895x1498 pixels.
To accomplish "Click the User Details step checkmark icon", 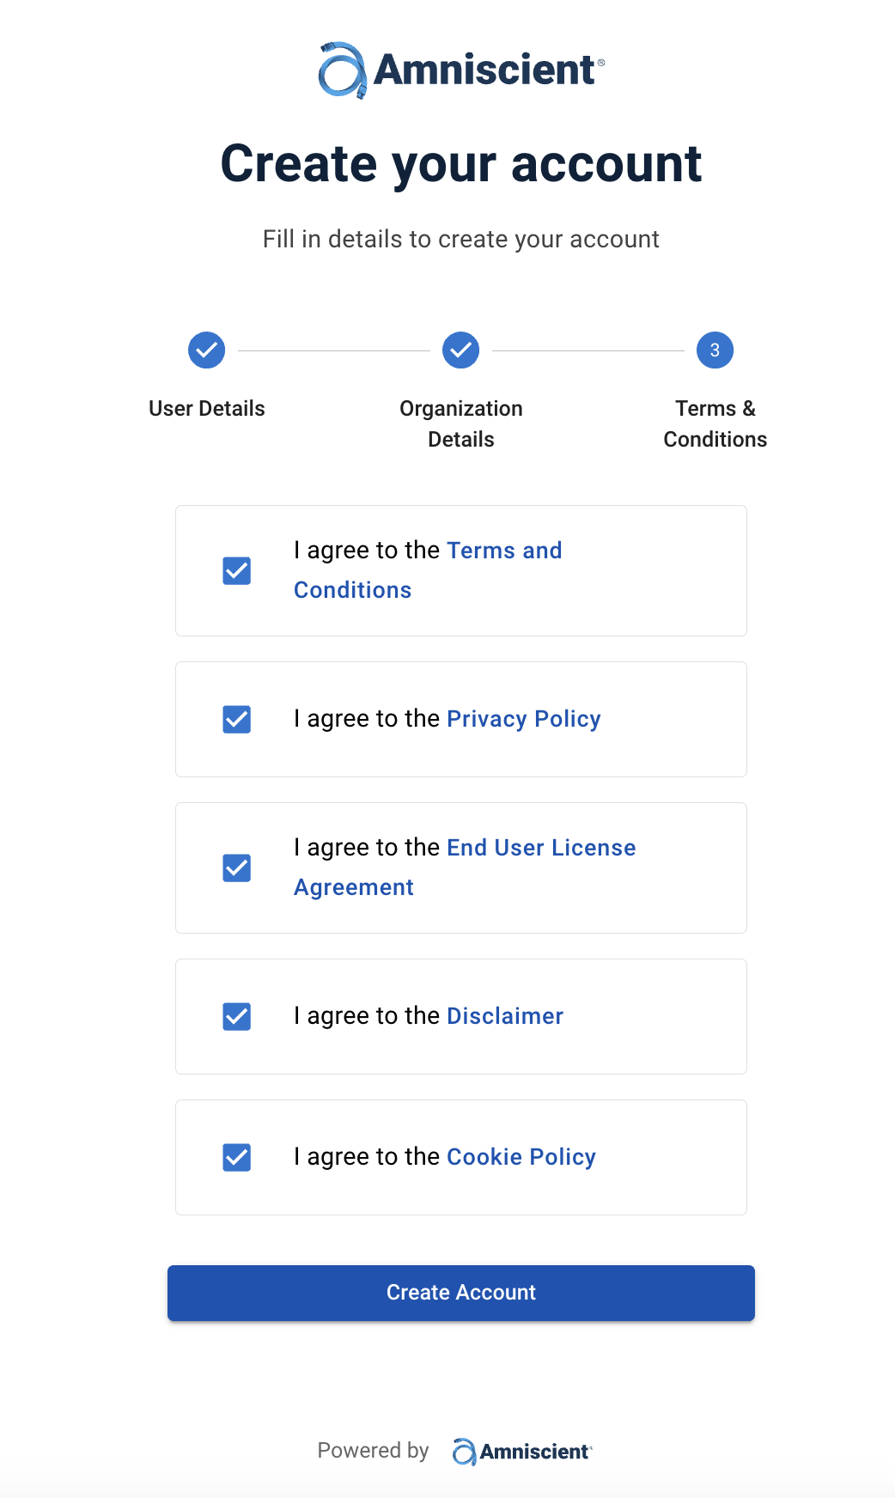I will tap(207, 350).
